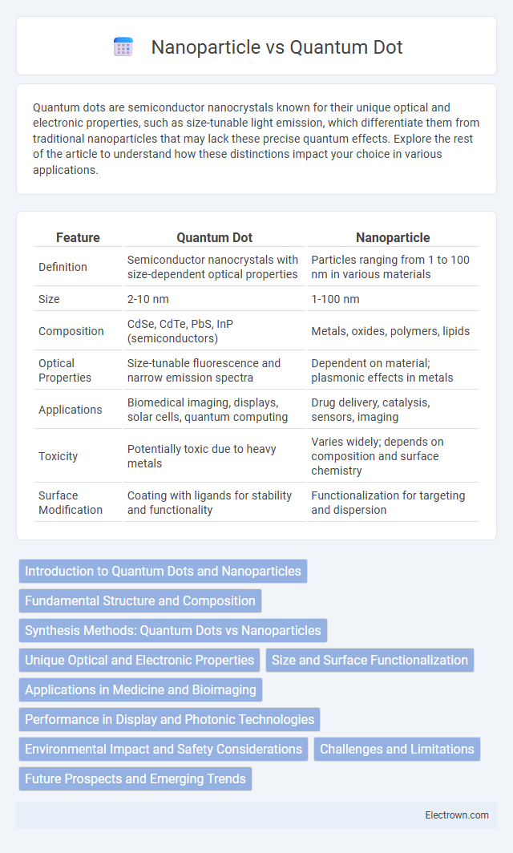Click the Feature column header

tap(78, 238)
